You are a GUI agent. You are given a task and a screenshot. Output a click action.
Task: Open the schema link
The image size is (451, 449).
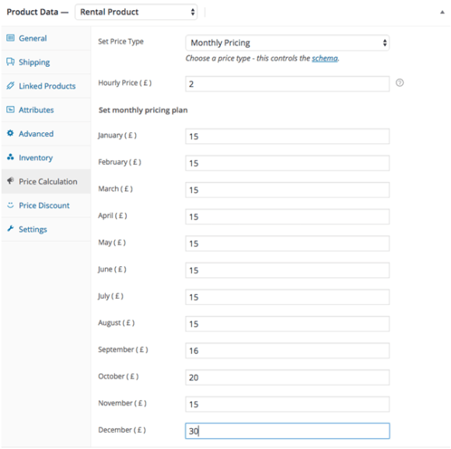click(x=325, y=58)
